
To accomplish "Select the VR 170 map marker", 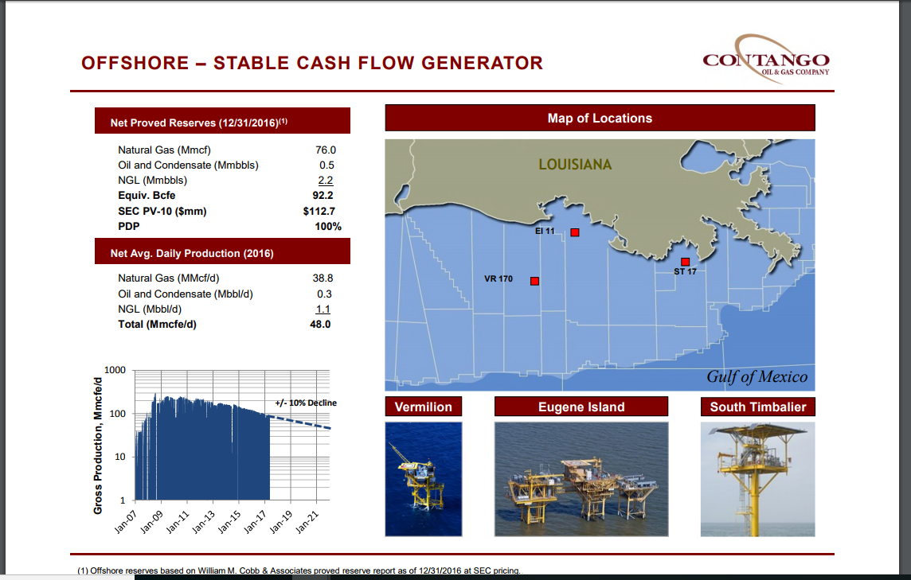I will pyautogui.click(x=534, y=280).
